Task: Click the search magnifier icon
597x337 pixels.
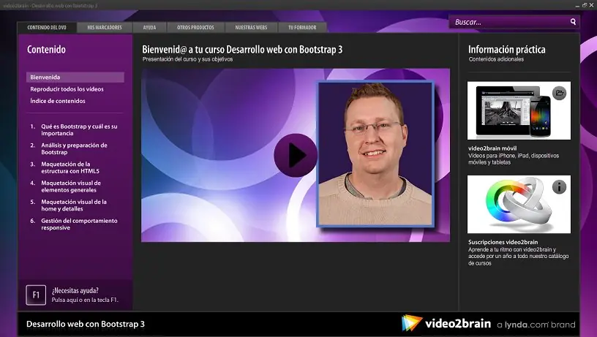Action: coord(573,22)
